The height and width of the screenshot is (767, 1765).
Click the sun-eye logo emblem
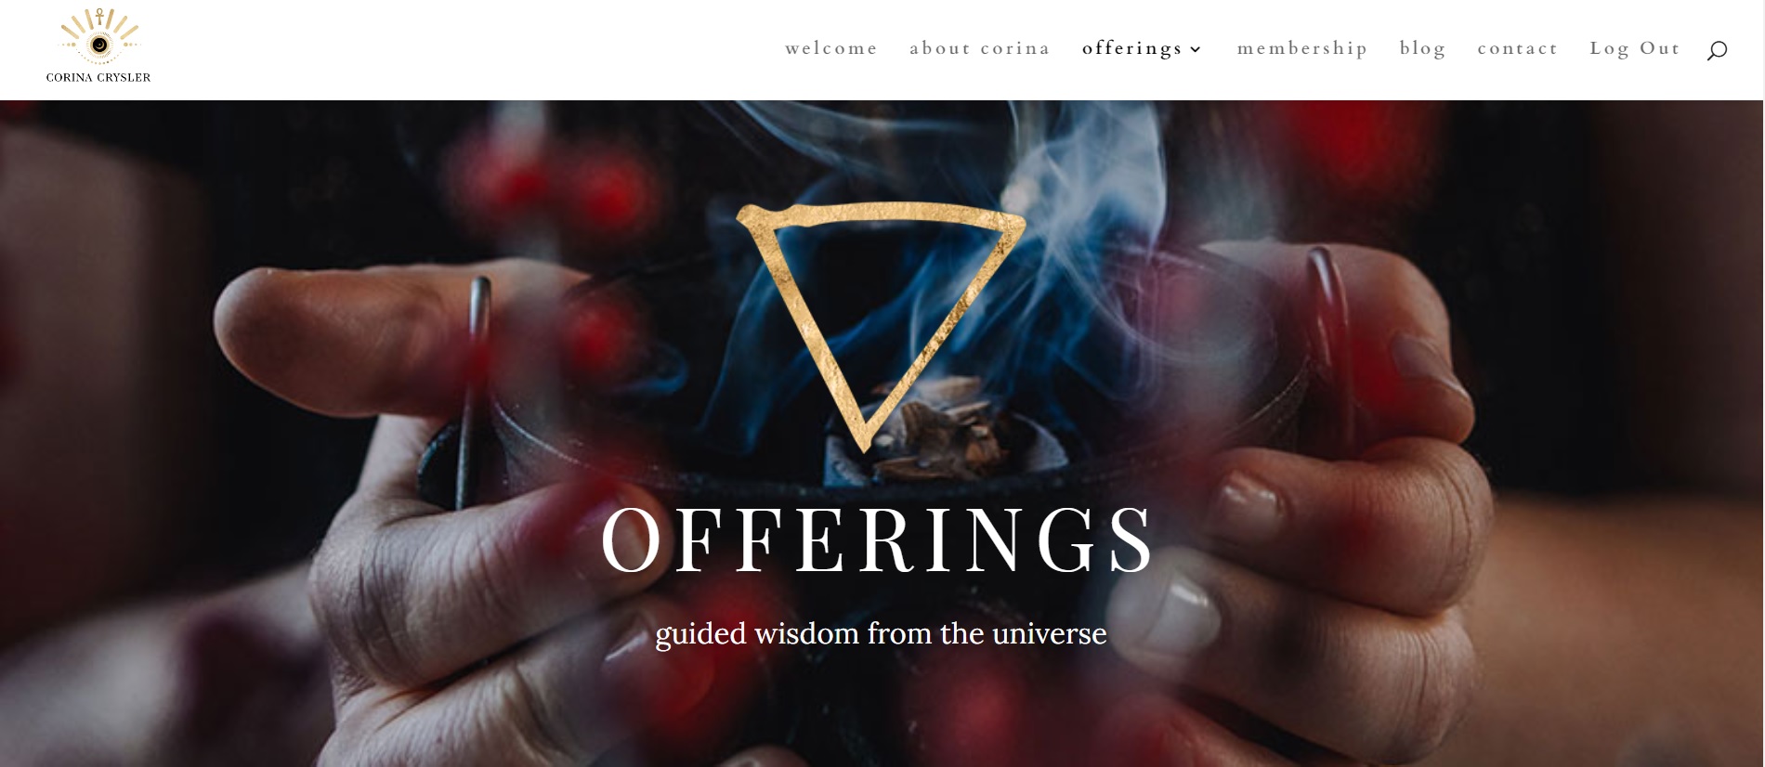click(x=99, y=38)
